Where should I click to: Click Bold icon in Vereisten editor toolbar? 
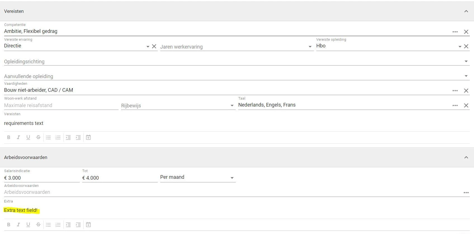click(9, 137)
